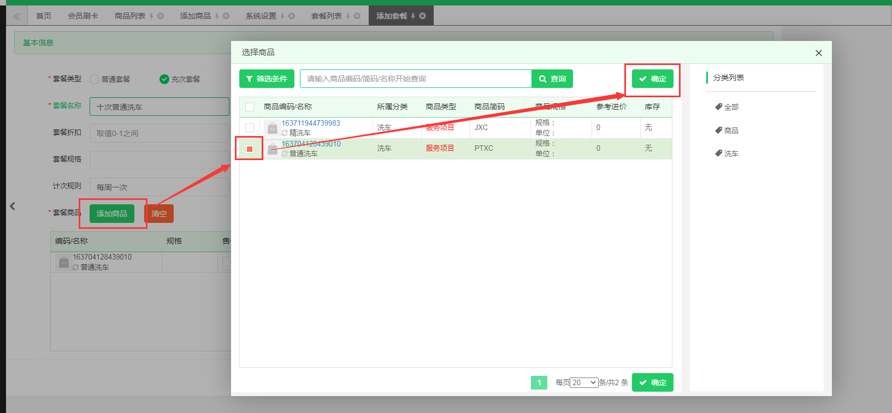
Task: Click the sync icon beside 普通洗车 in dialog
Action: click(285, 154)
